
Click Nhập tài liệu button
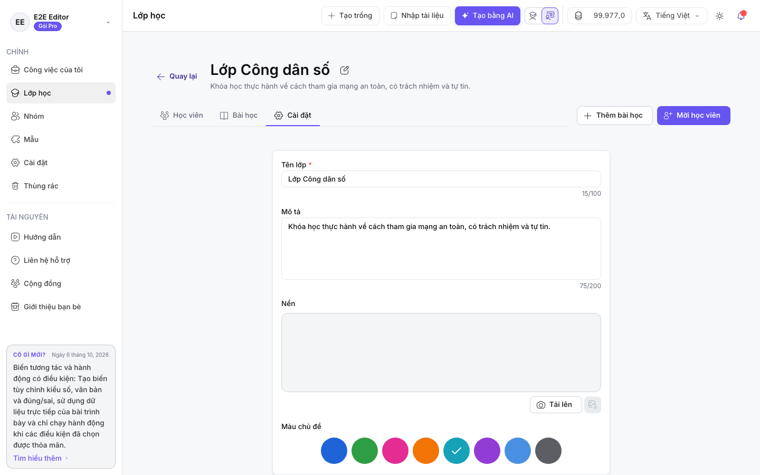tap(417, 16)
